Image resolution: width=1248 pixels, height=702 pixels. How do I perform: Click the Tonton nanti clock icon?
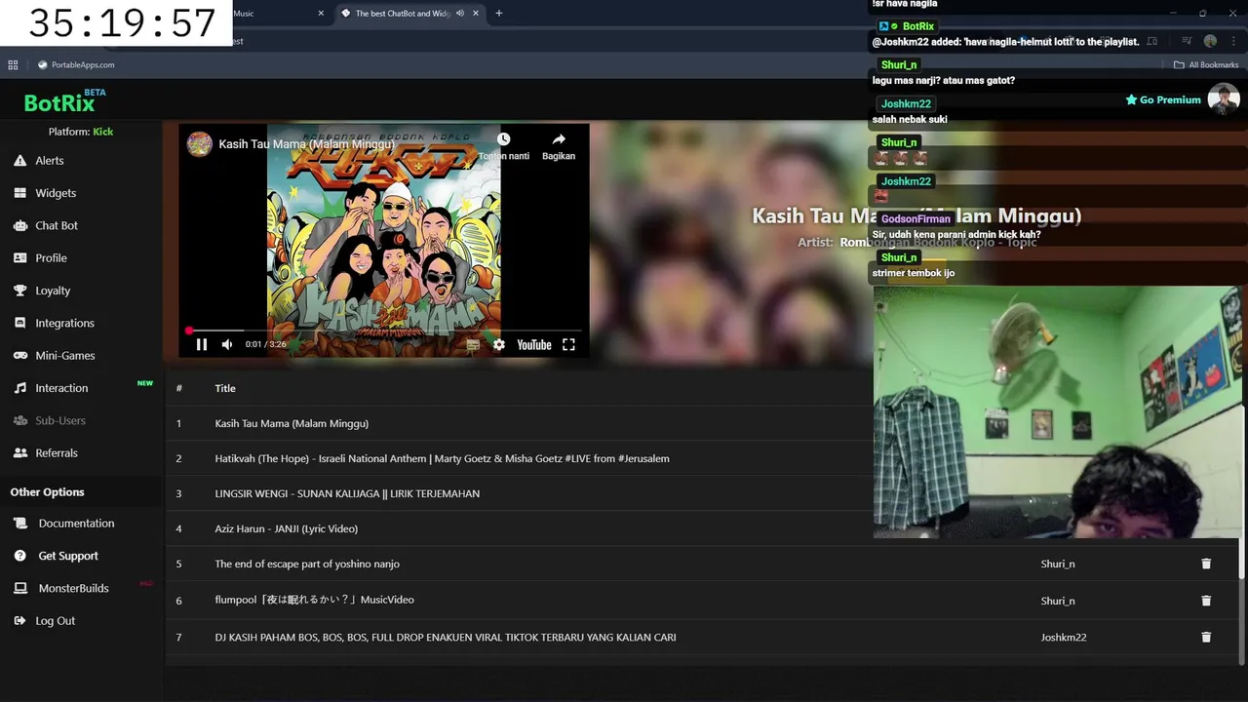coord(504,139)
